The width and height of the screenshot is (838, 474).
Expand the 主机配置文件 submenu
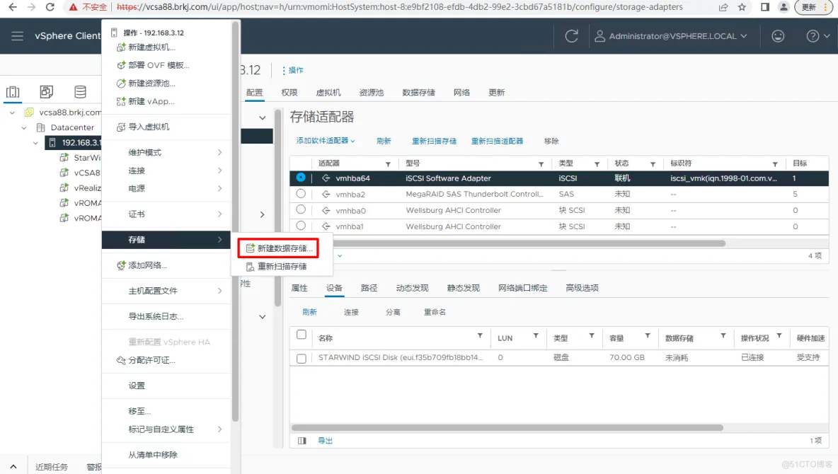pos(166,291)
